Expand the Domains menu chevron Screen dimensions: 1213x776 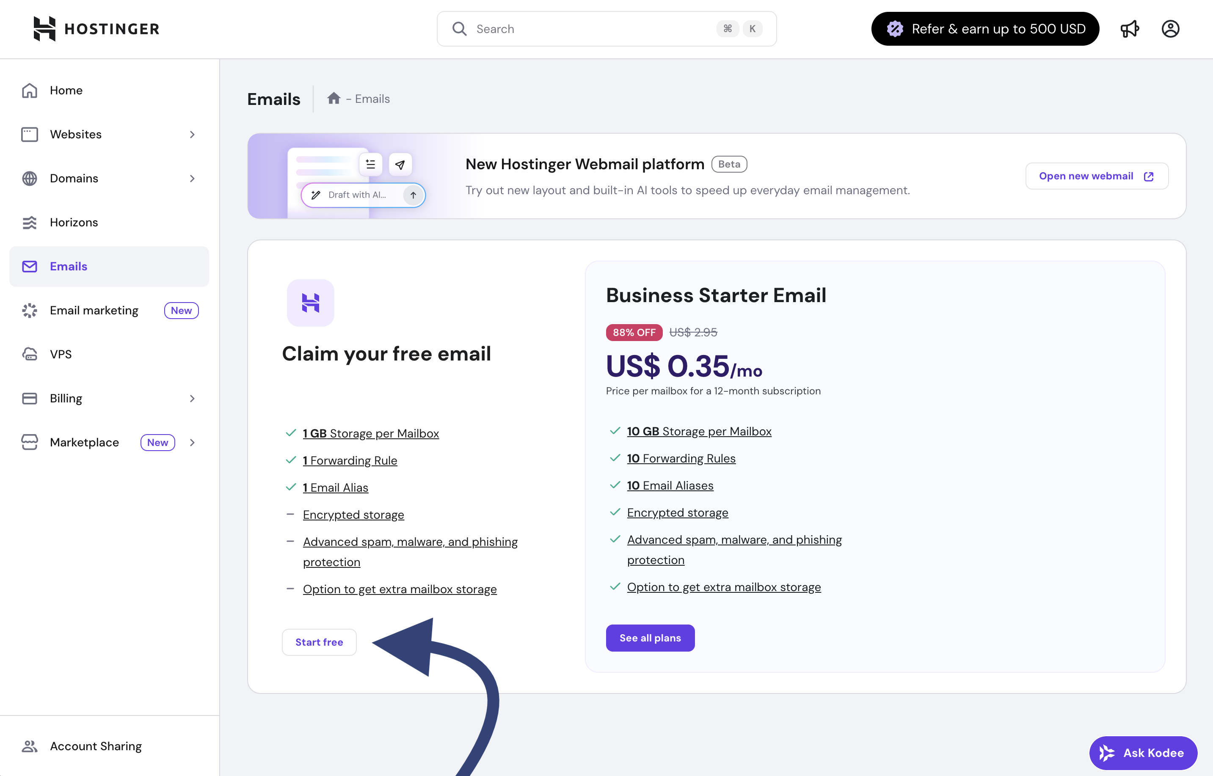coord(192,179)
